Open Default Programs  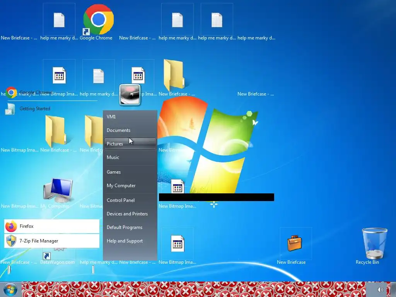pyautogui.click(x=130, y=227)
